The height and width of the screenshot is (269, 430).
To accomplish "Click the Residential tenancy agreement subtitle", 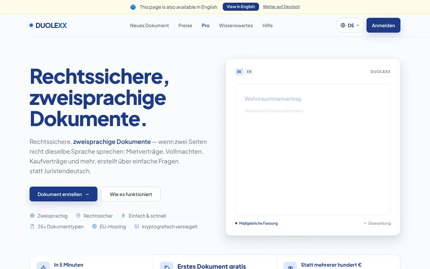I will (x=274, y=111).
